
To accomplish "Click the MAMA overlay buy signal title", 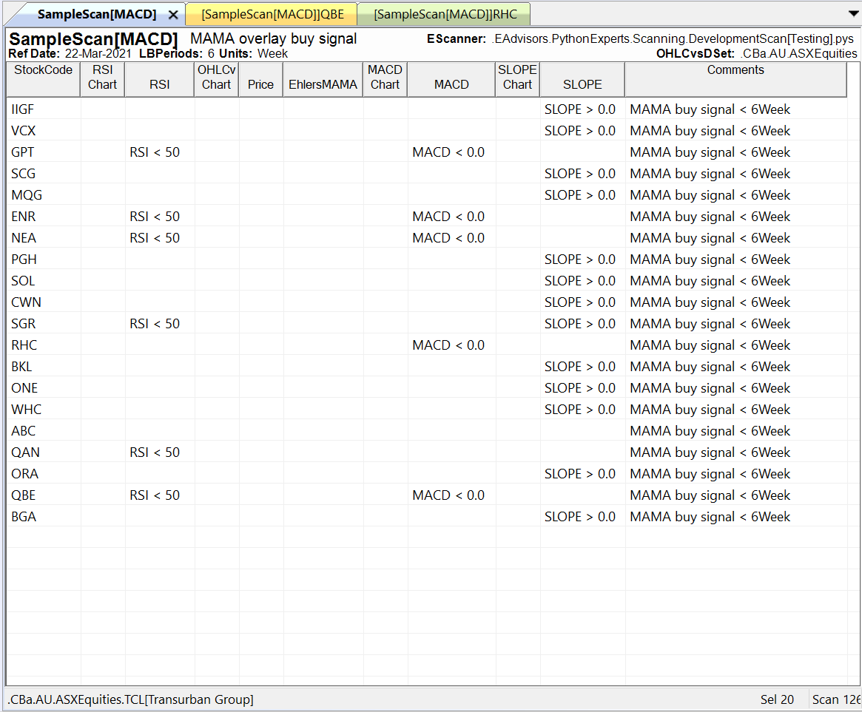I will [x=273, y=38].
